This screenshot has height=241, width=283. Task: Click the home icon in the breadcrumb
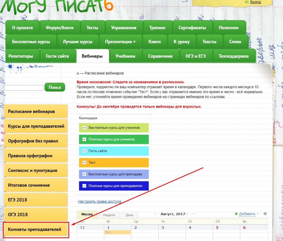coord(78,73)
